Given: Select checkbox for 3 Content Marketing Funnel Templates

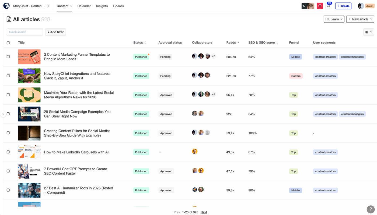Looking at the screenshot, I should click(8, 57).
